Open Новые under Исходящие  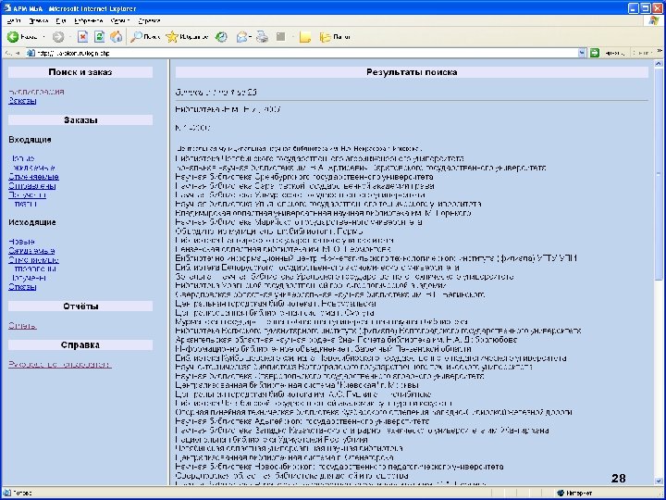click(x=21, y=242)
